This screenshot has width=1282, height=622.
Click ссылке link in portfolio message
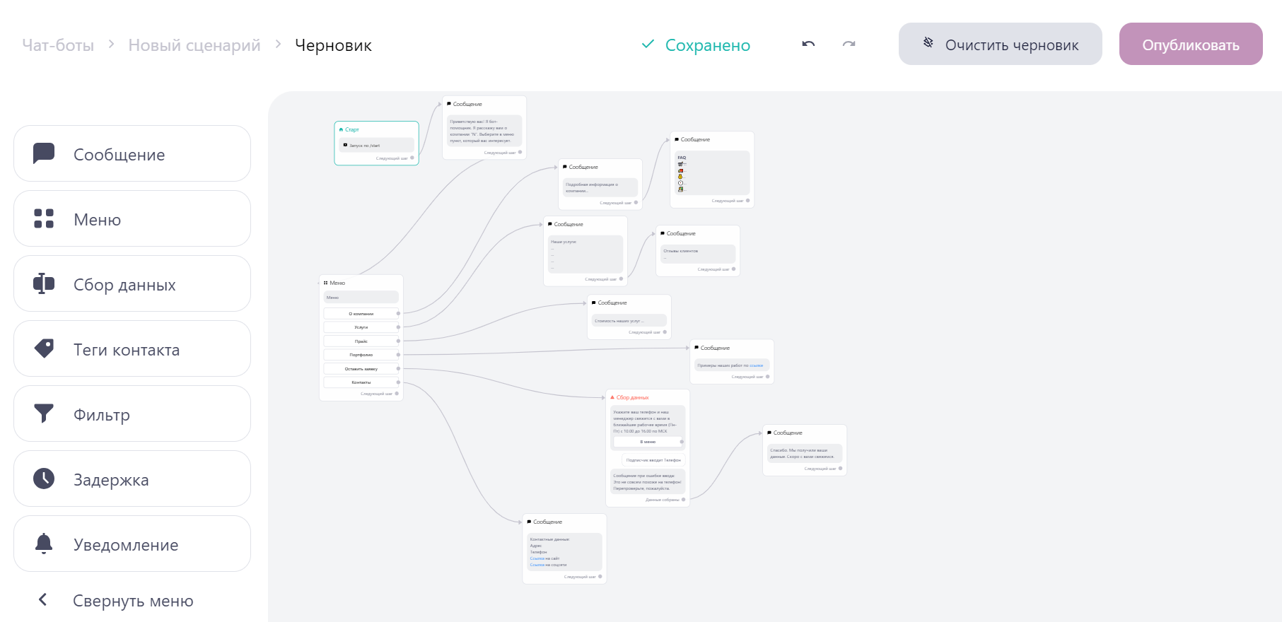[x=756, y=365]
